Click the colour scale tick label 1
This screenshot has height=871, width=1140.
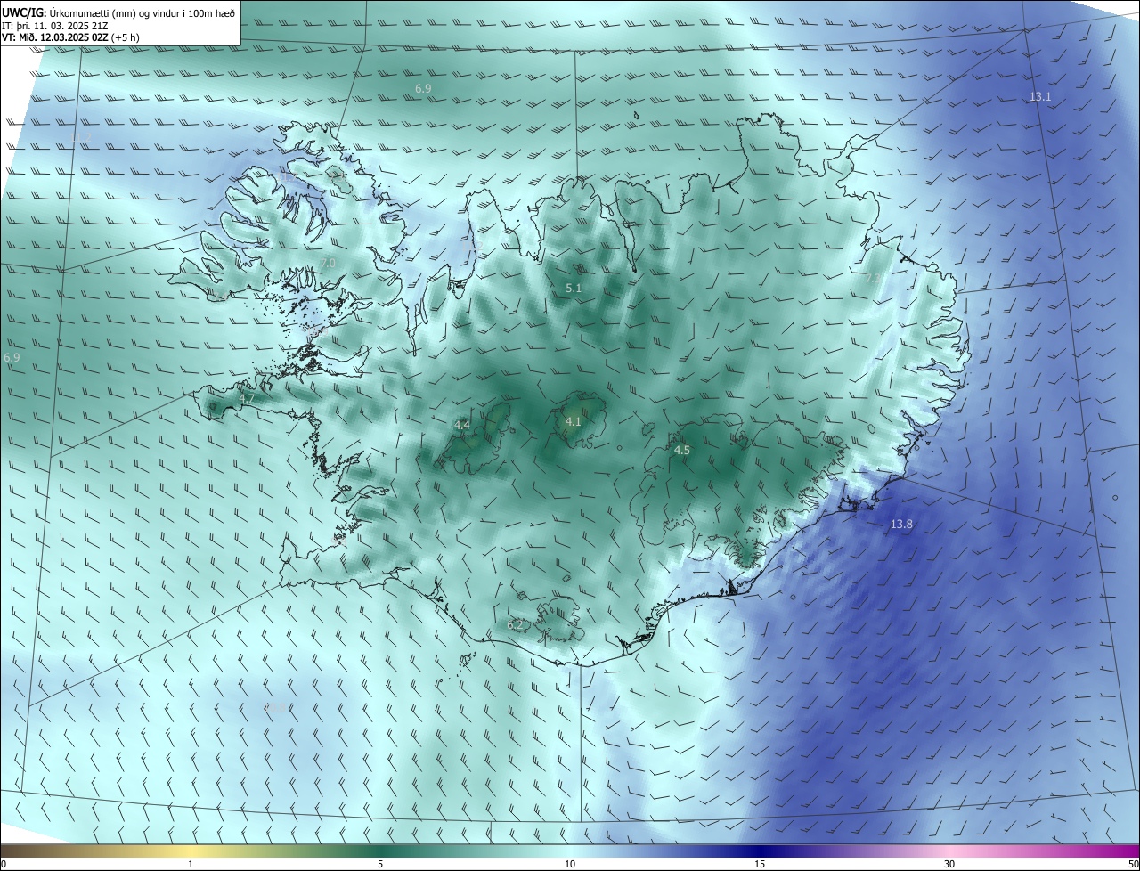coord(191,864)
